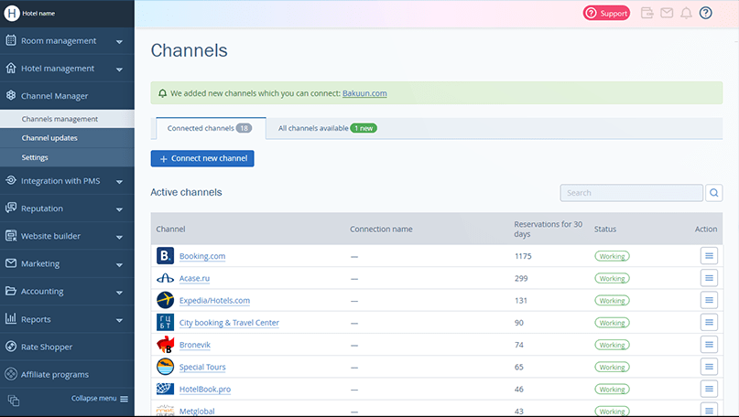This screenshot has height=417, width=739.
Task: Click the Rate Shopper icon
Action: click(x=11, y=347)
